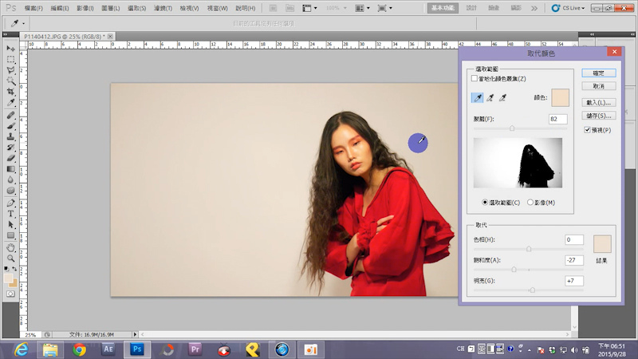Click the 確定 button
Image resolution: width=638 pixels, height=359 pixels.
[598, 73]
